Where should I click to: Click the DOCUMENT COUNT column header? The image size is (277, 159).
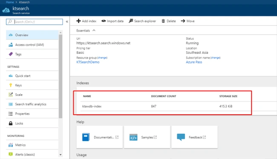163,96
